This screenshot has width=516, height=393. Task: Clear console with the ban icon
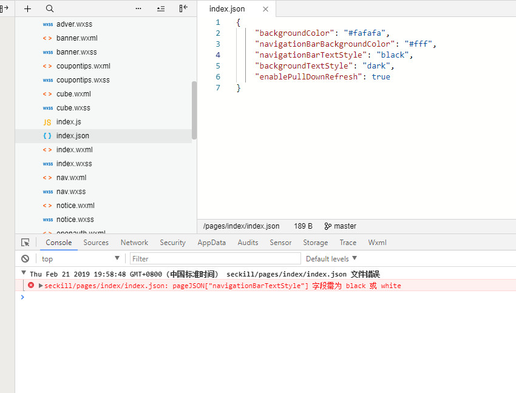coord(25,258)
